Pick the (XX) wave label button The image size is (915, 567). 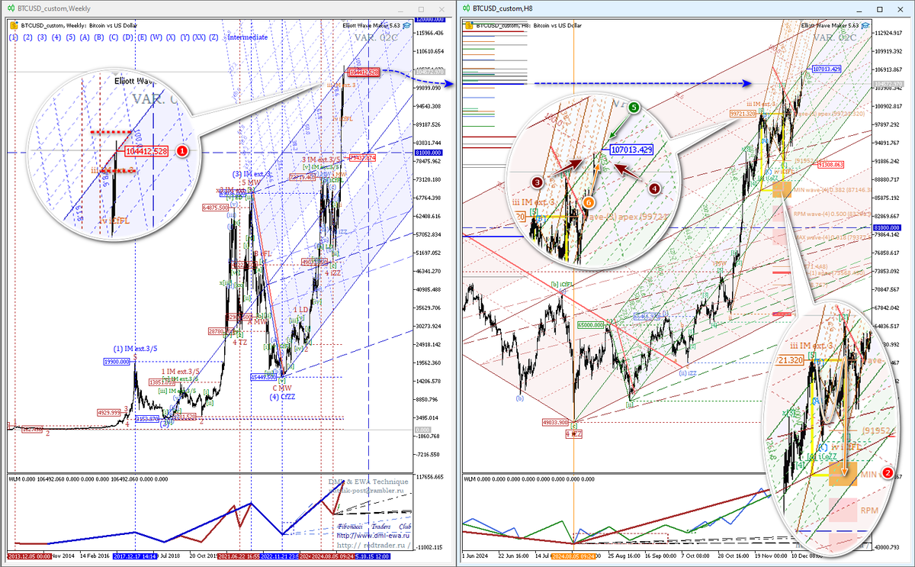(x=199, y=37)
